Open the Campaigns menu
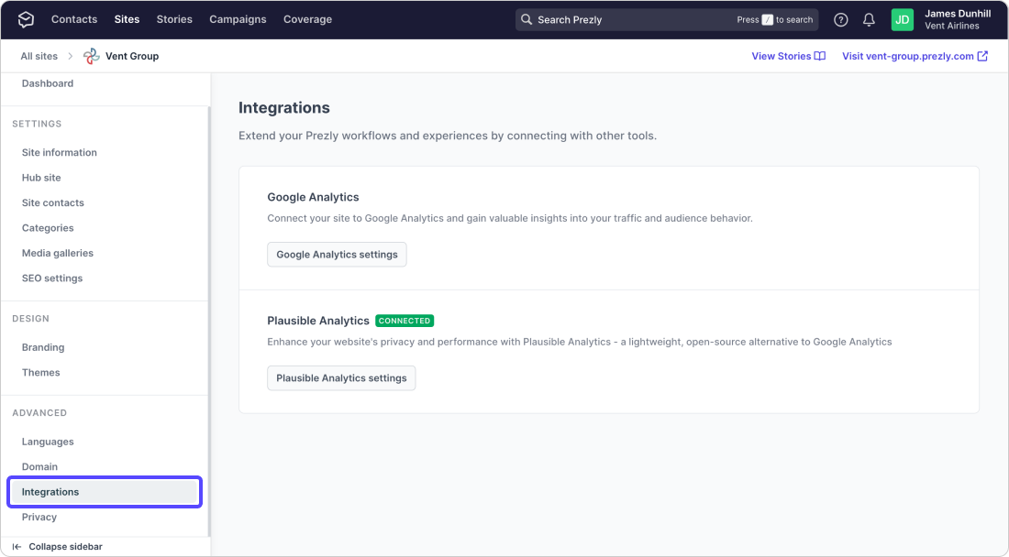The image size is (1009, 557). point(238,19)
